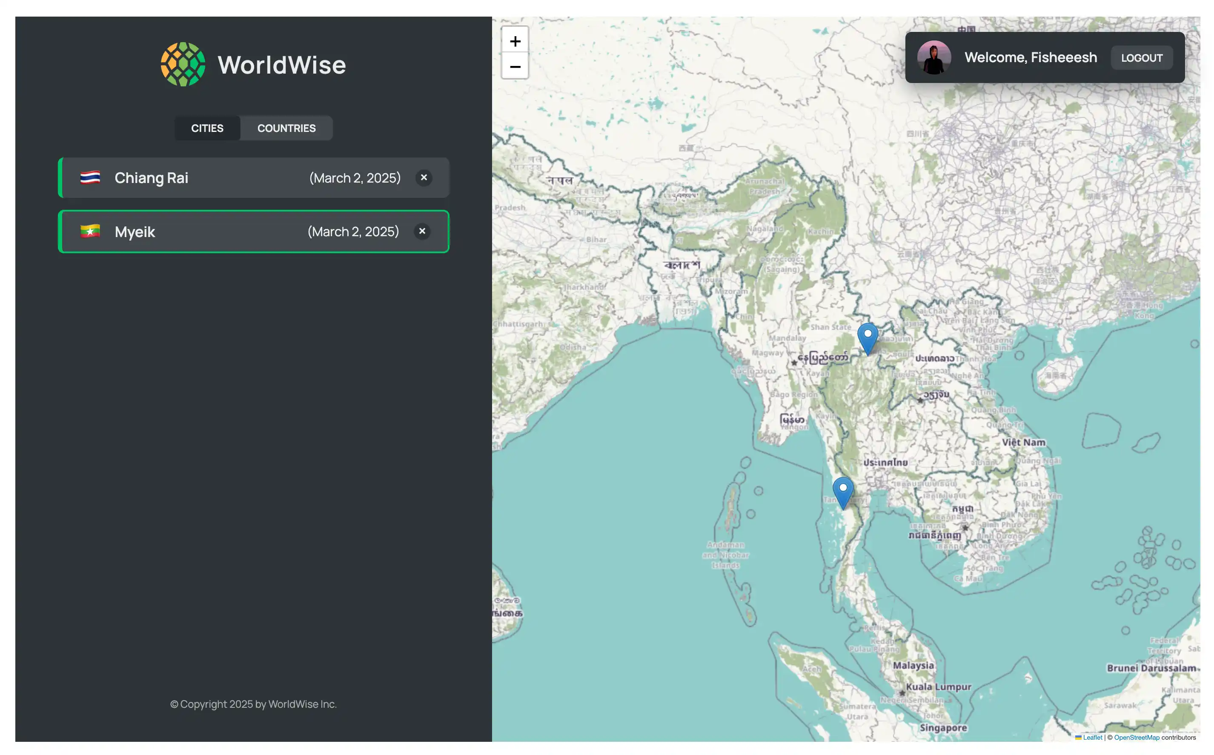Click the Thailand flag icon
This screenshot has width=1214, height=755.
tap(90, 178)
